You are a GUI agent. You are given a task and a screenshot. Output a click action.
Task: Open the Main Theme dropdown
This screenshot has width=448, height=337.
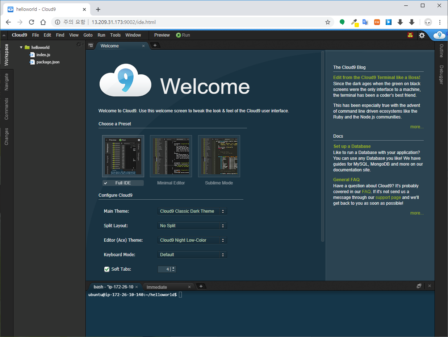pos(192,211)
